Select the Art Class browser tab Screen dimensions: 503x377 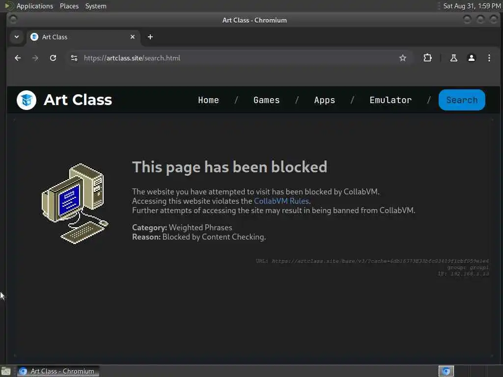coord(83,37)
